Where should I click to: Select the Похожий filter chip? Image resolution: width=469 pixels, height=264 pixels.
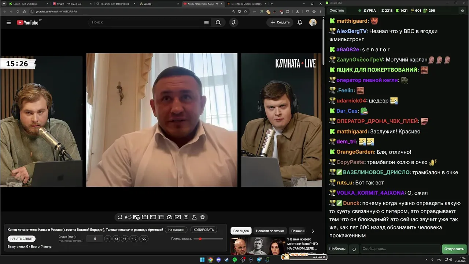pos(298,231)
